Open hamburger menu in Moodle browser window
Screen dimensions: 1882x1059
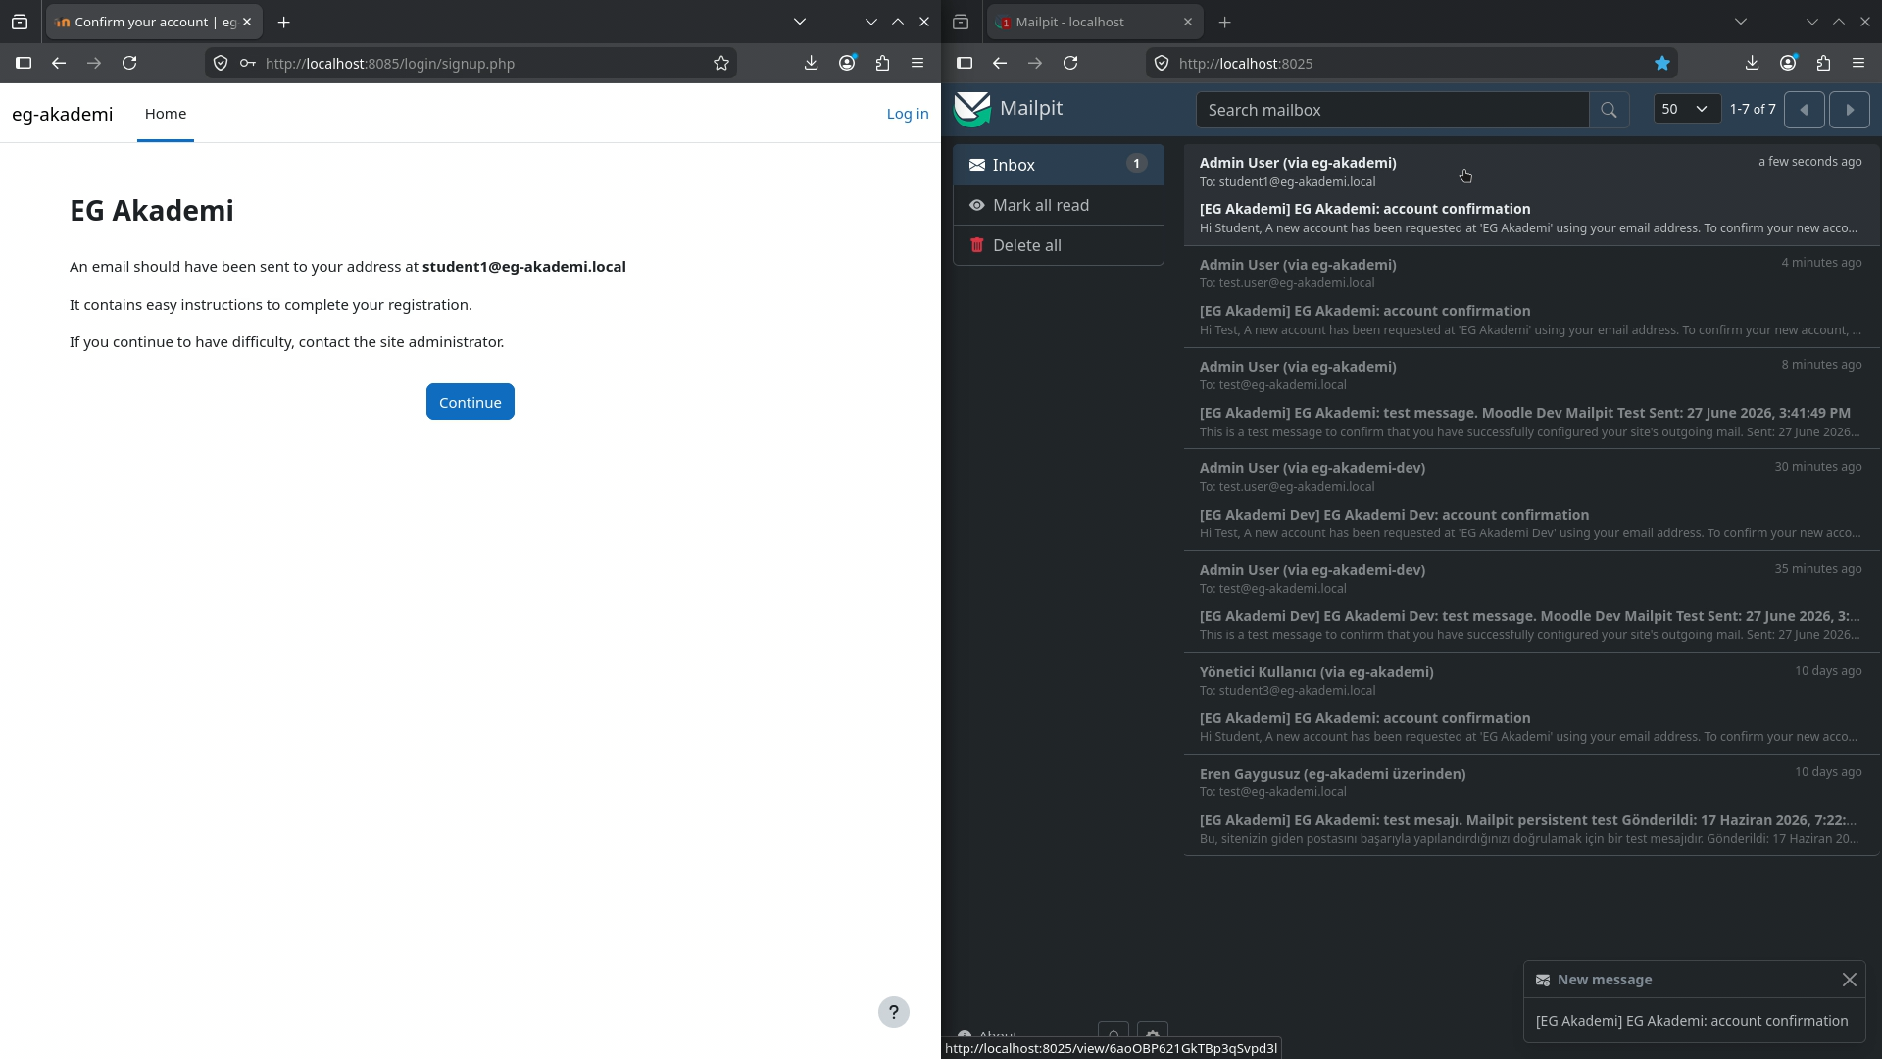pyautogui.click(x=917, y=63)
